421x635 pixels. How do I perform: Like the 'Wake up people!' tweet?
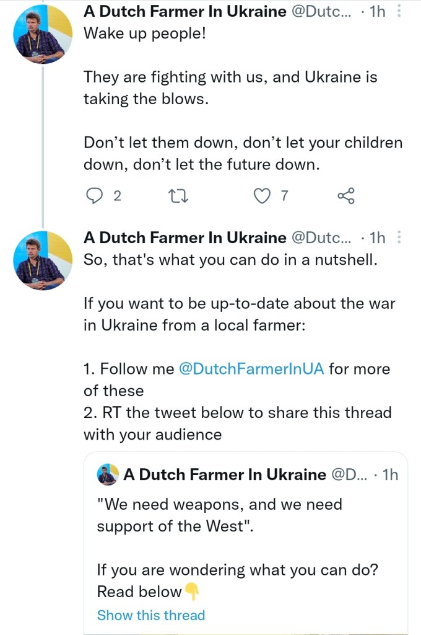point(263,196)
